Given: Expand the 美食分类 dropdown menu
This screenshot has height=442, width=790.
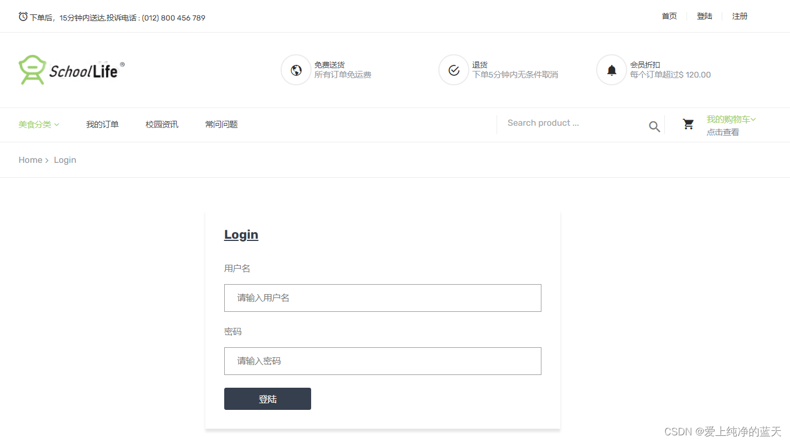Looking at the screenshot, I should click(x=39, y=125).
